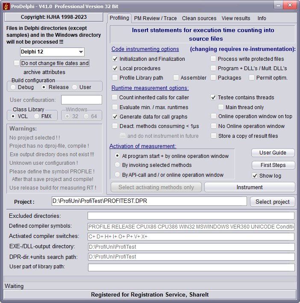Toggle Testee contains threads checkbox

click(x=213, y=97)
